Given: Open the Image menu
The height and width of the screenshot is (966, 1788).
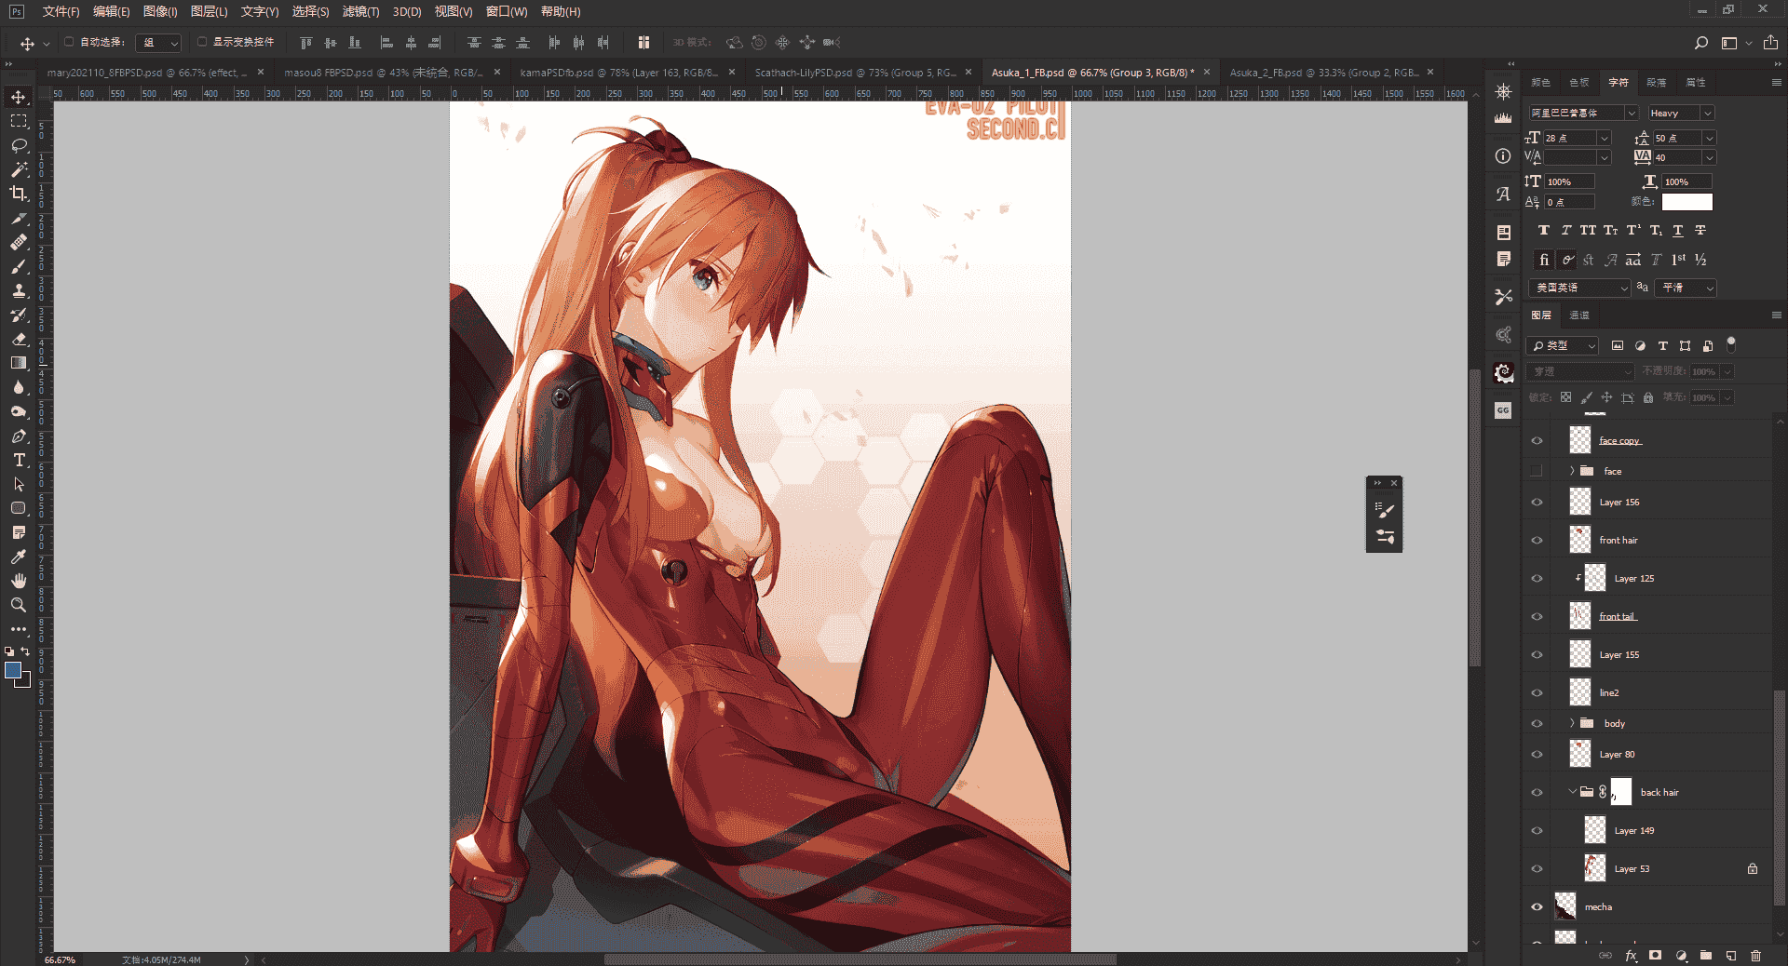Looking at the screenshot, I should [160, 11].
